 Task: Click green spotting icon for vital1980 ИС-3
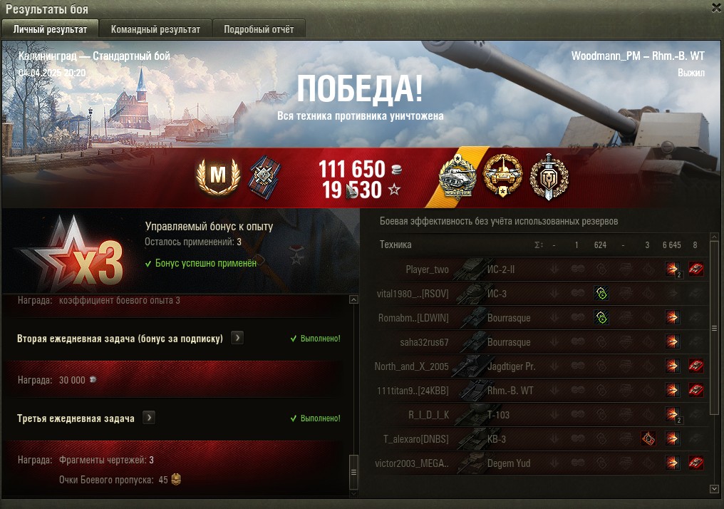[601, 293]
